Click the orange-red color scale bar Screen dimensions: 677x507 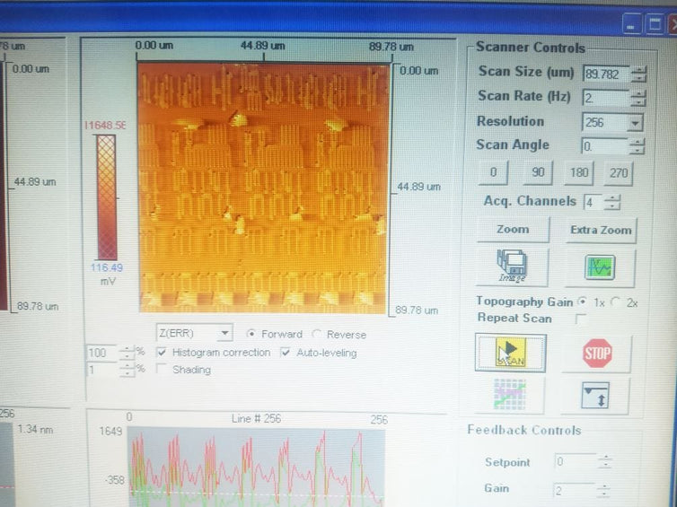[106, 197]
